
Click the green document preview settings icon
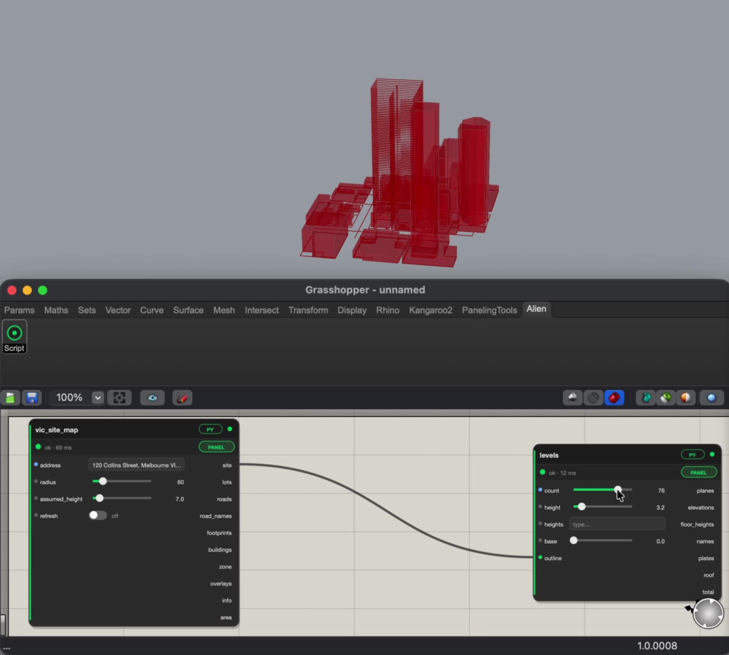tap(666, 398)
